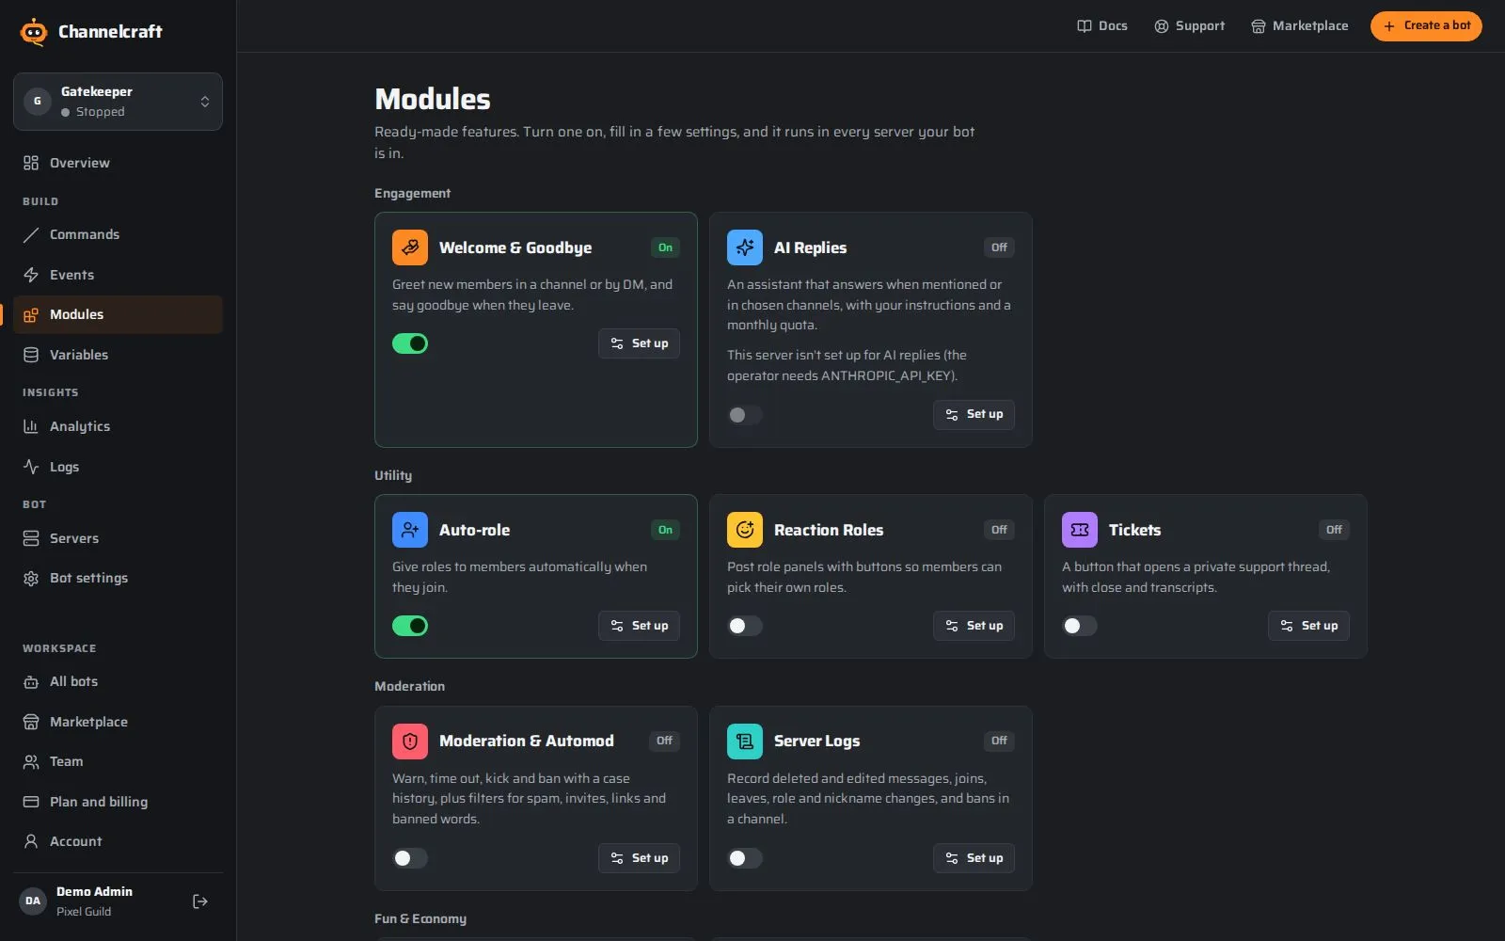Click the AI Replies sparkle icon
Image resolution: width=1505 pixels, height=941 pixels.
(x=745, y=247)
